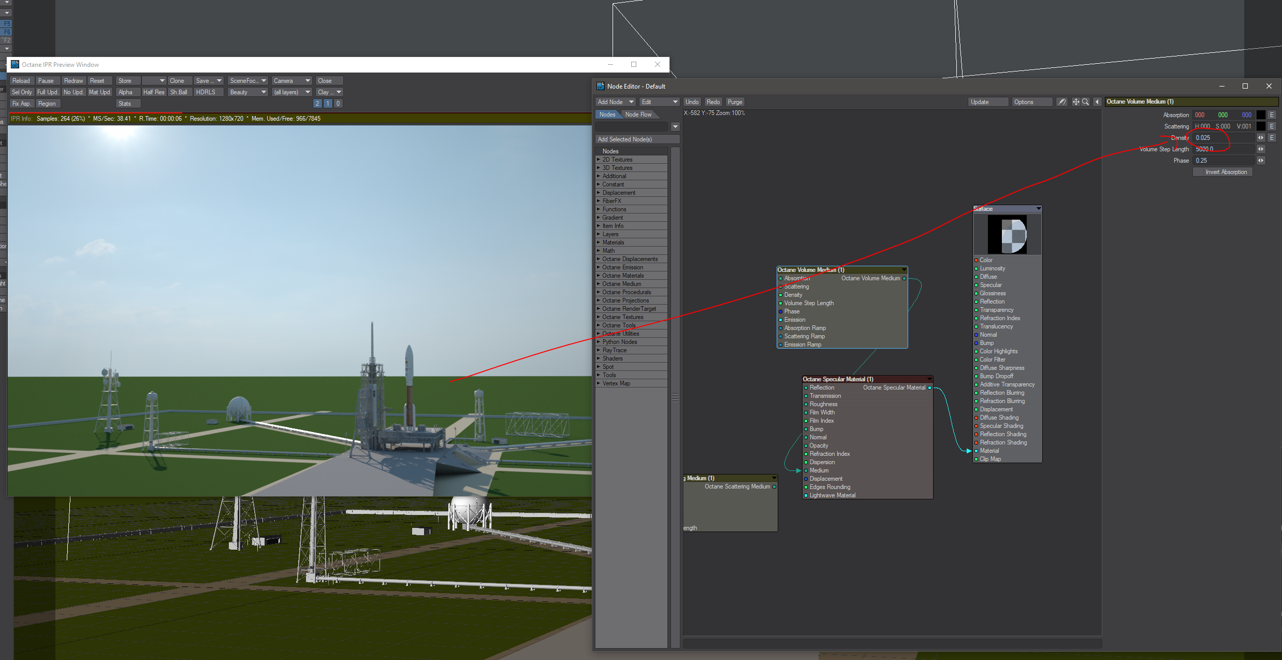Click the E envelope button beside Density
Viewport: 1282px width, 660px height.
point(1272,138)
